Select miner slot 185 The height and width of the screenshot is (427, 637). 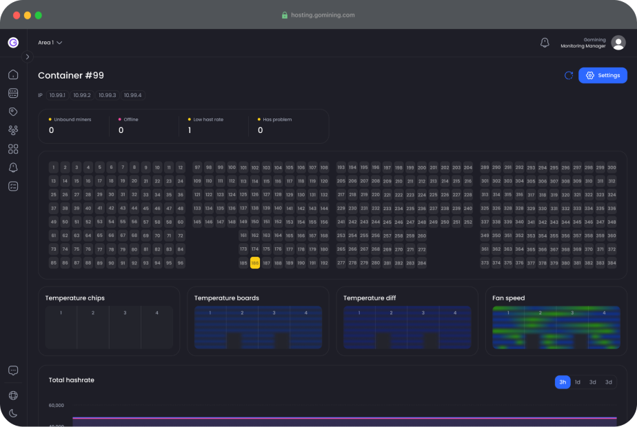pos(243,263)
